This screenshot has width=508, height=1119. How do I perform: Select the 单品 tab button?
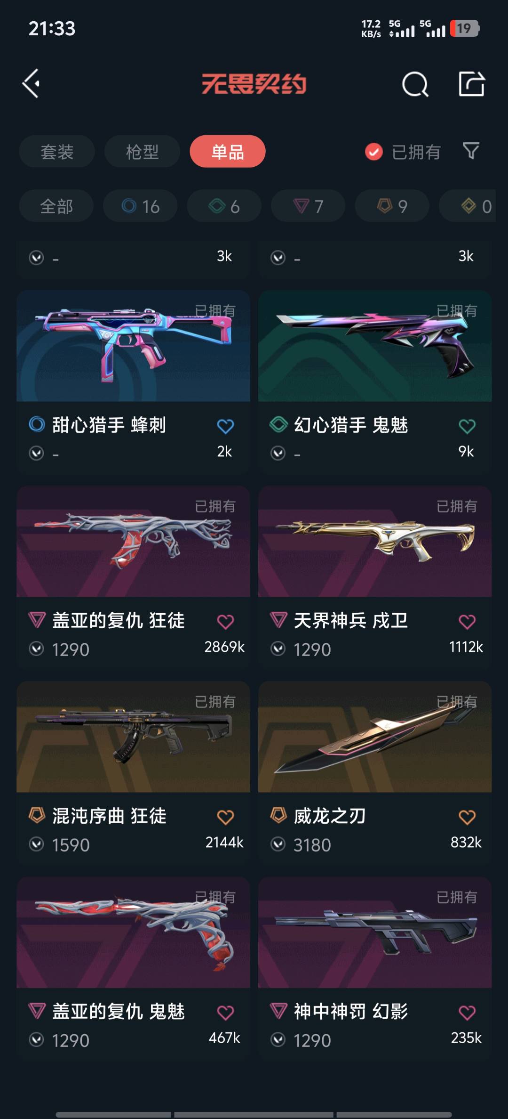pos(228,151)
